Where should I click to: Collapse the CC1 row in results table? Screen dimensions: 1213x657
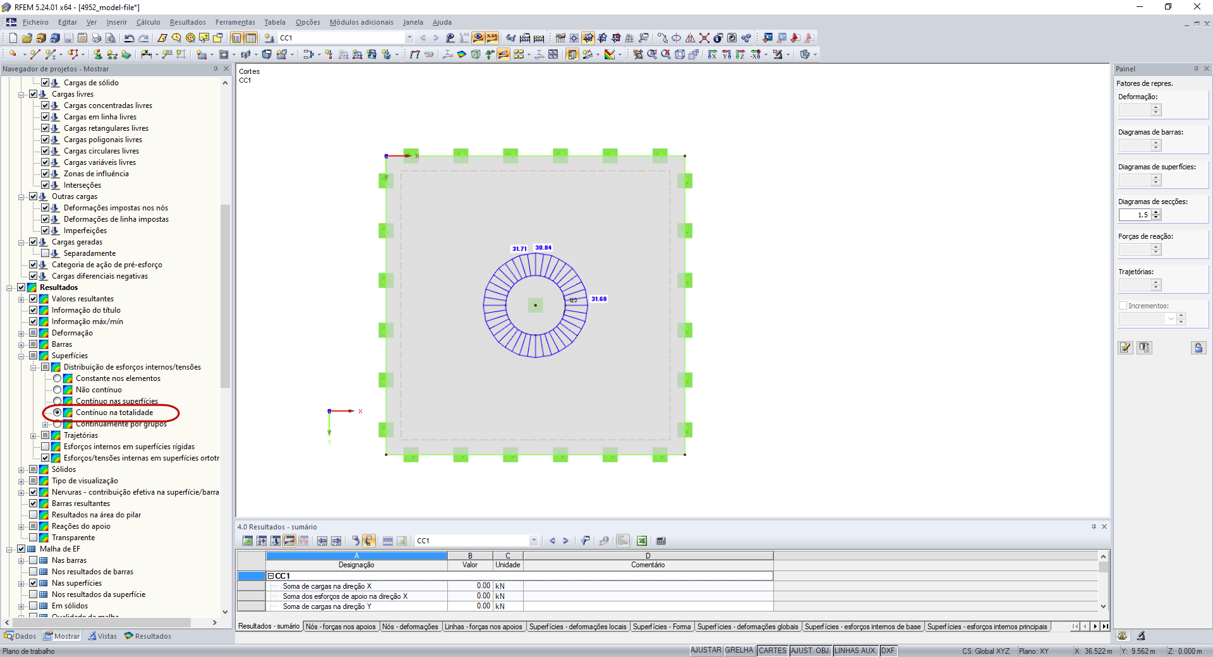pos(270,576)
